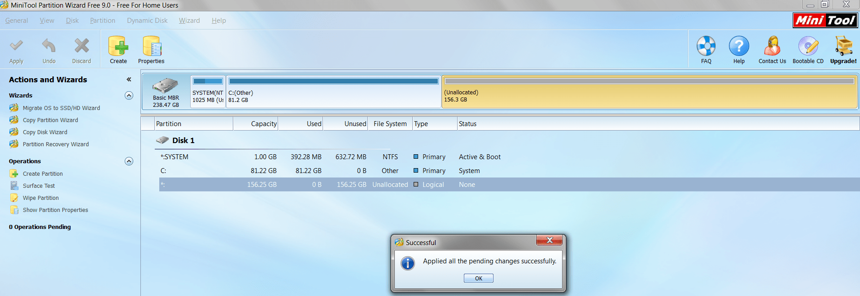Image resolution: width=860 pixels, height=296 pixels.
Task: Click the Discard X icon
Action: (82, 46)
